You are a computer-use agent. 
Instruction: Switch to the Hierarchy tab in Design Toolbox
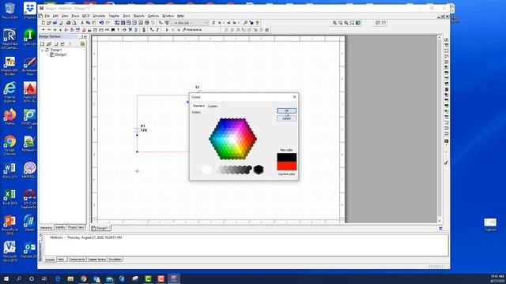click(46, 227)
